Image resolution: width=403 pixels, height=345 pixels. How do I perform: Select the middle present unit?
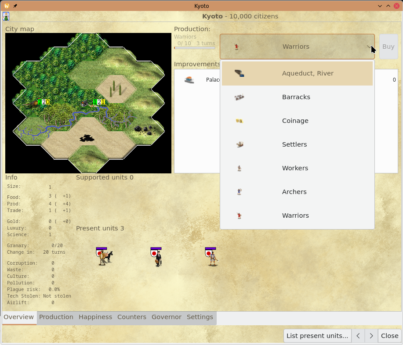point(156,257)
